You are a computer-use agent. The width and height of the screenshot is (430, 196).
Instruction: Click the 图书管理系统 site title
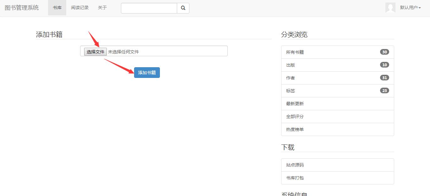[21, 8]
